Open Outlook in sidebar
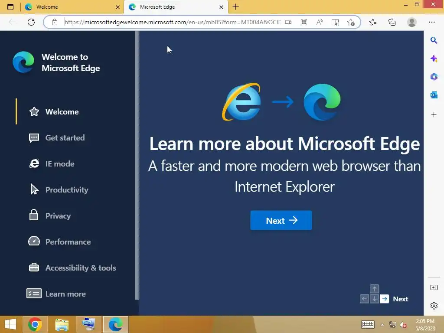Image resolution: width=444 pixels, height=333 pixels. coord(434,95)
